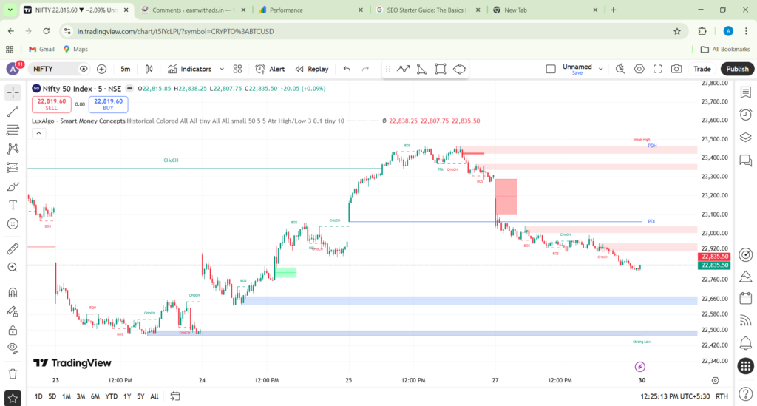Toggle magnet mode for drawings

pyautogui.click(x=13, y=293)
